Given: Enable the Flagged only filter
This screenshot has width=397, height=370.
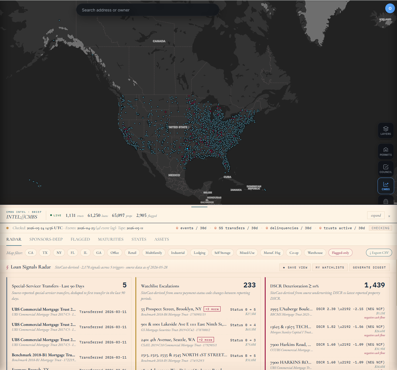Looking at the screenshot, I should 340,253.
